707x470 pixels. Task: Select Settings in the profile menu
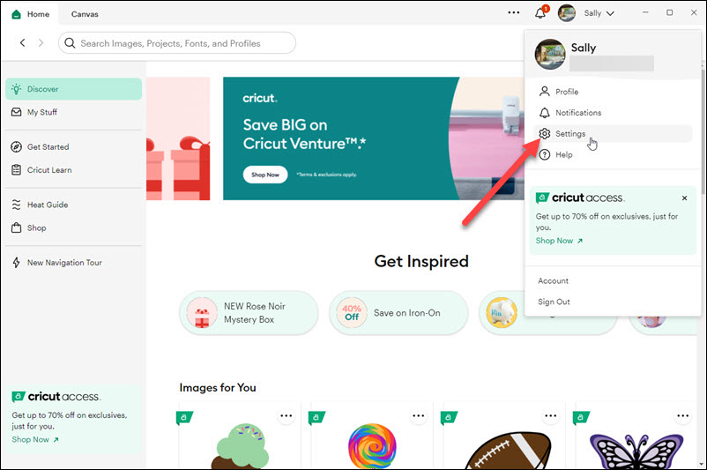(569, 134)
